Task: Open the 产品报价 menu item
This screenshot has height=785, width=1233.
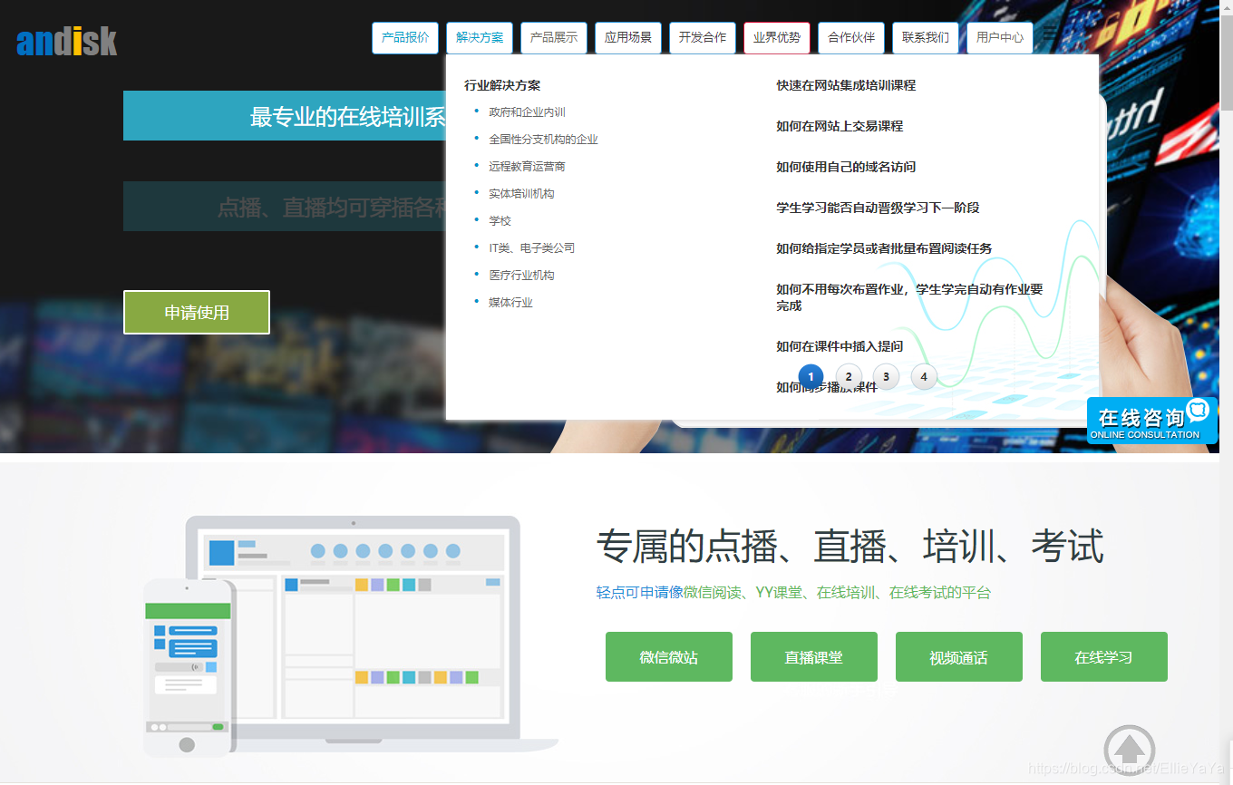Action: (x=404, y=37)
